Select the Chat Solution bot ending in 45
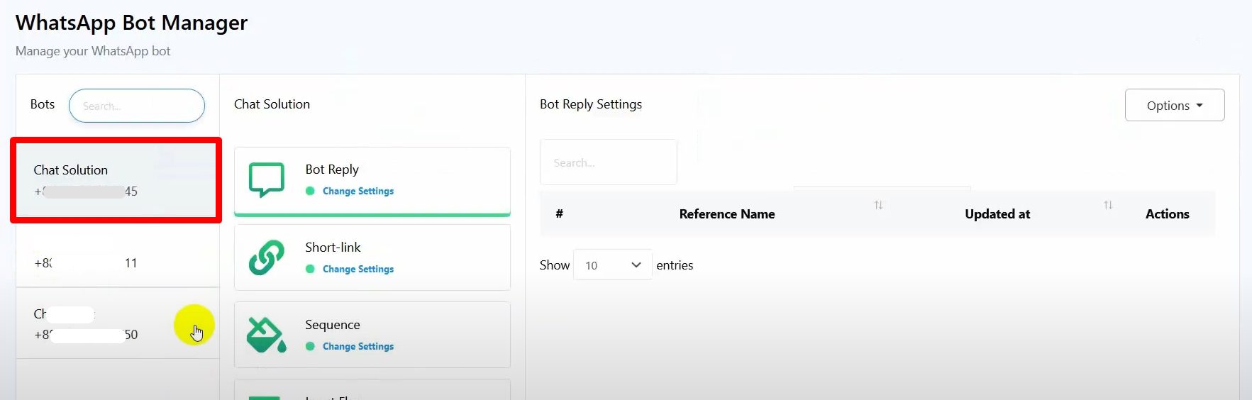Screen dimensions: 1252x400 (x=116, y=180)
